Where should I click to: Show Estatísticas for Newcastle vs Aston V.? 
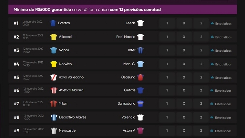(x=221, y=131)
